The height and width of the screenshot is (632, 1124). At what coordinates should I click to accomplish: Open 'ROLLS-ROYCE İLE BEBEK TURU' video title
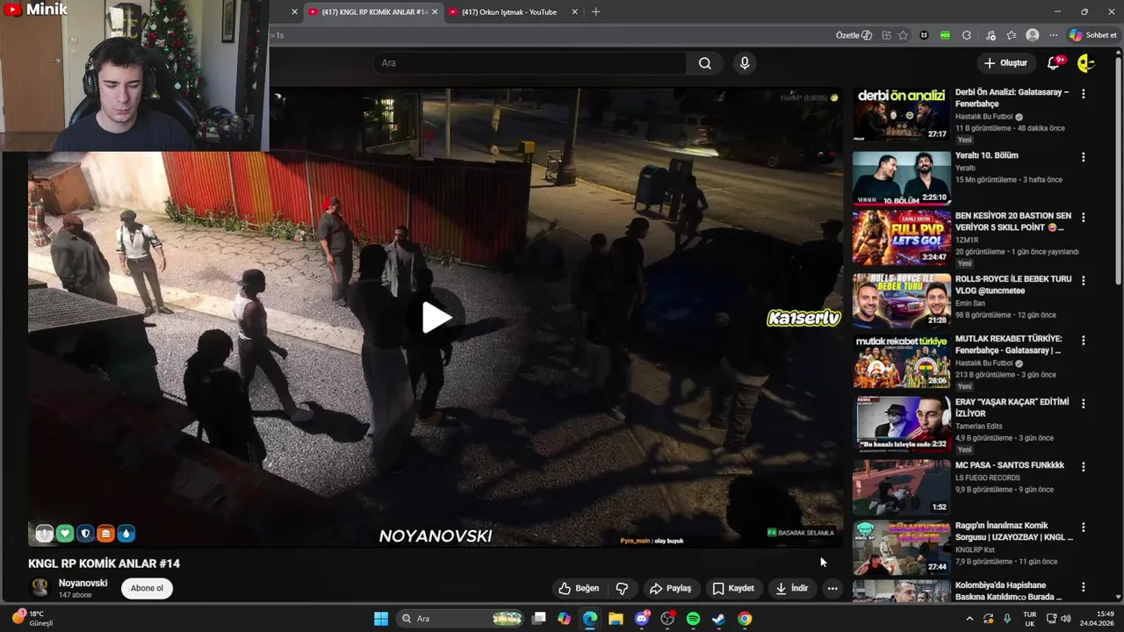(1013, 284)
